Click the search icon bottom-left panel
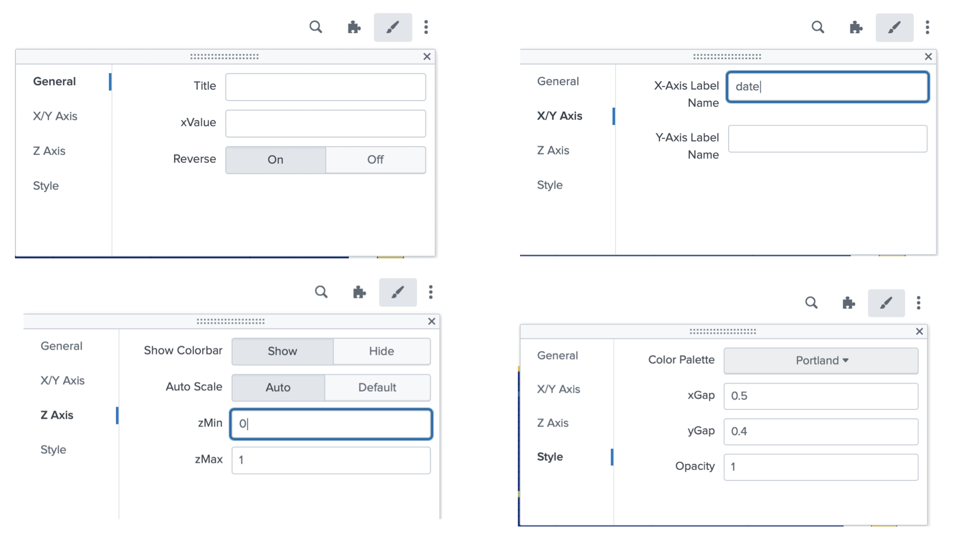This screenshot has width=961, height=541. [321, 292]
